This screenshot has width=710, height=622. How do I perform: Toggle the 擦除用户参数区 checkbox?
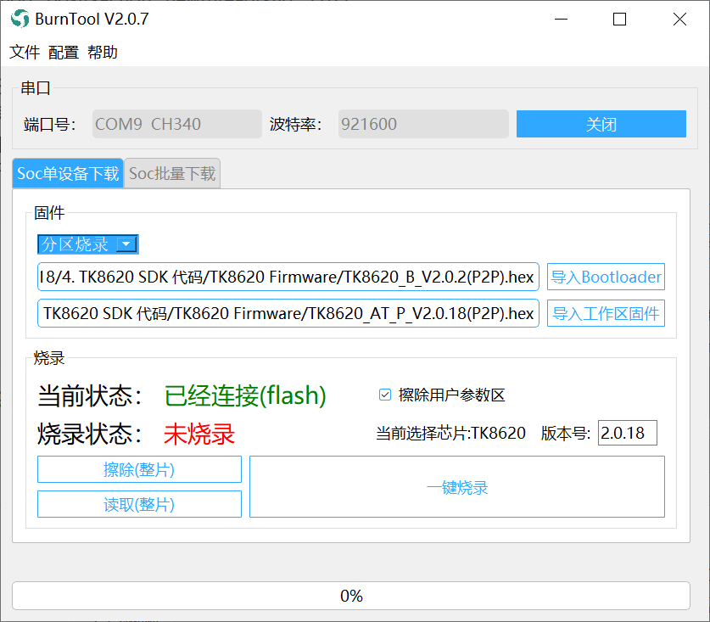[x=385, y=395]
